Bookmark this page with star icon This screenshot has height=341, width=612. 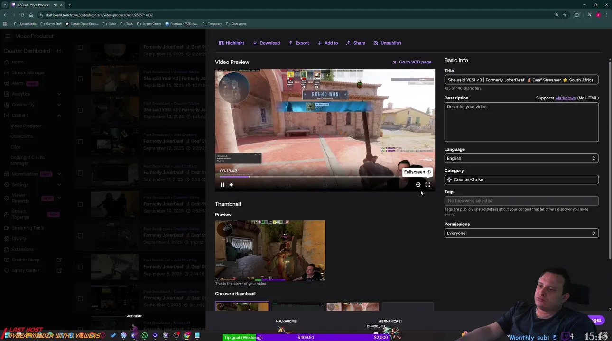pos(565,15)
